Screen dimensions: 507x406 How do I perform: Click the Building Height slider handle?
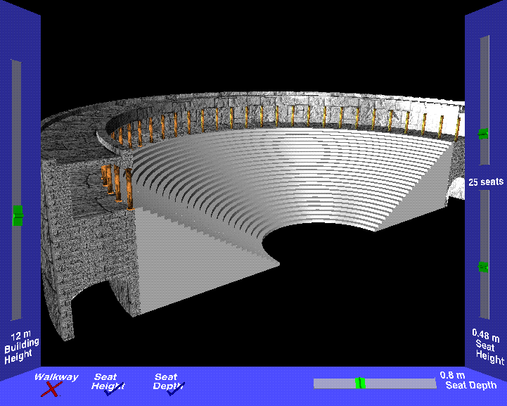(18, 216)
